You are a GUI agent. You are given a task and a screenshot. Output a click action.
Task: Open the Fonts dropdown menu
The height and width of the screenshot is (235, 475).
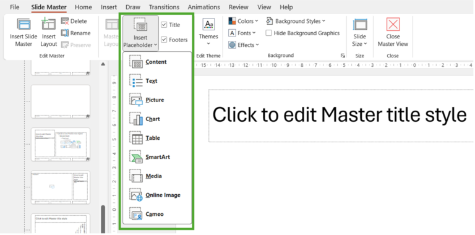(254, 33)
